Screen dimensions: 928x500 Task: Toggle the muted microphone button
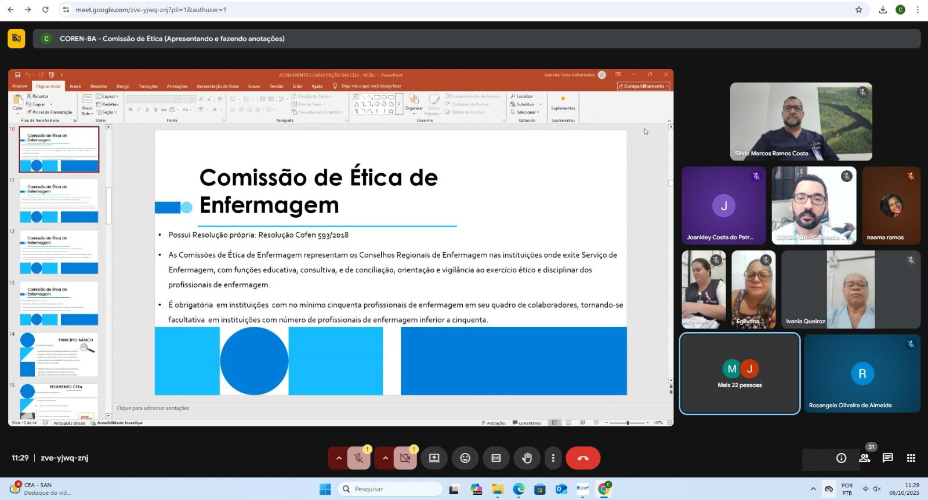coord(359,458)
